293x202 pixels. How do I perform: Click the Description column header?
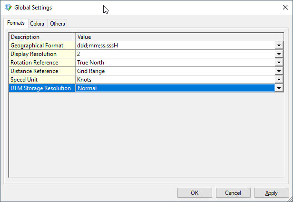pyautogui.click(x=42, y=37)
